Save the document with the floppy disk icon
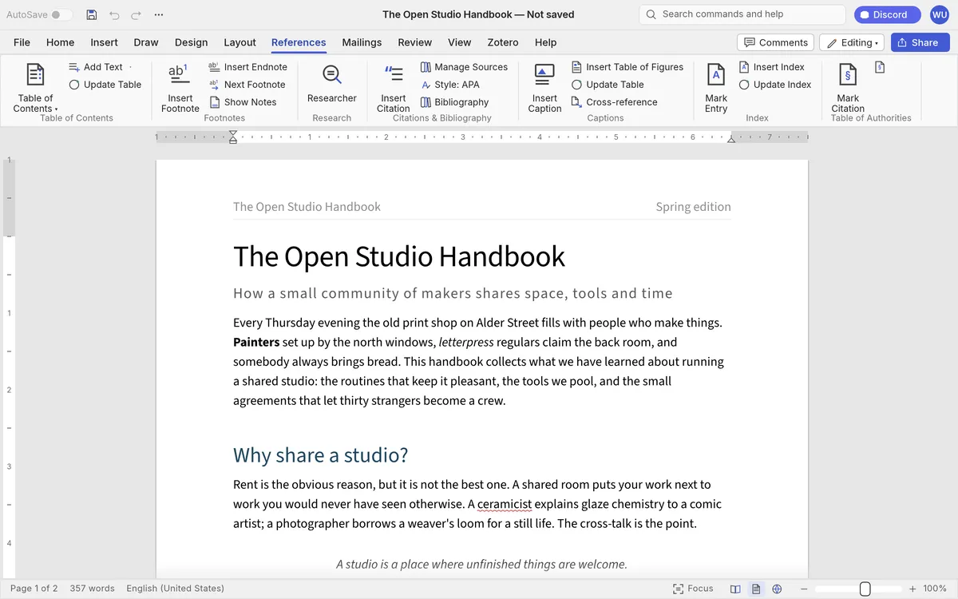Image resolution: width=958 pixels, height=599 pixels. pyautogui.click(x=92, y=14)
